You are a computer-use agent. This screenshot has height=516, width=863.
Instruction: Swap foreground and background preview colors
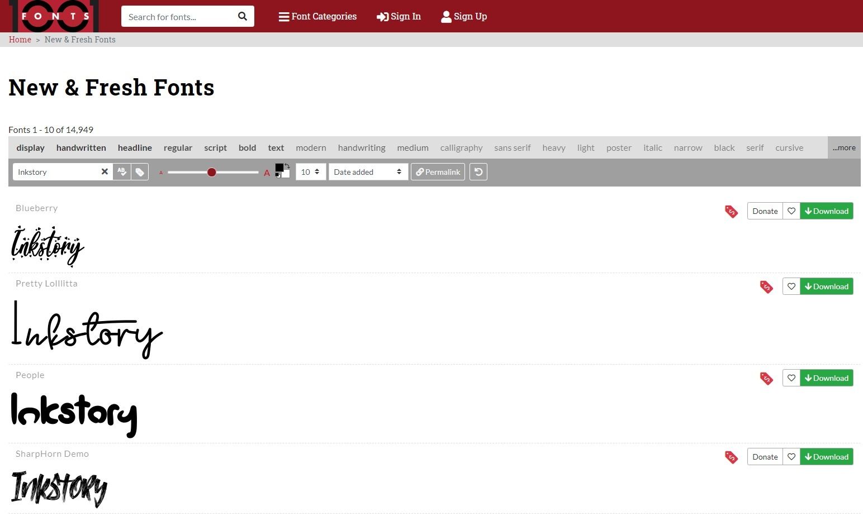click(287, 166)
